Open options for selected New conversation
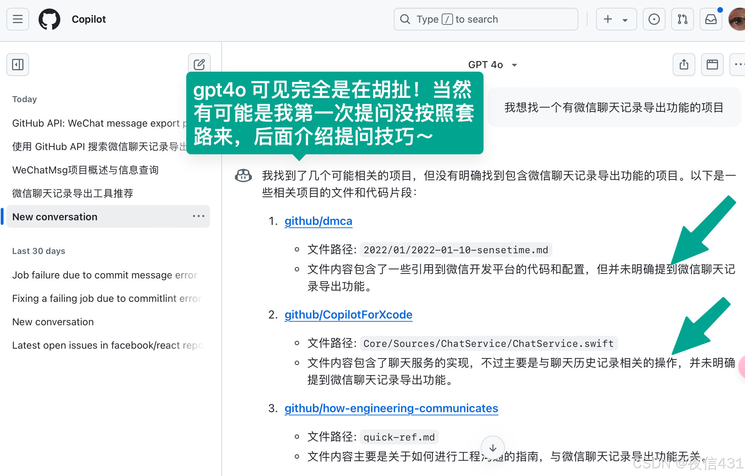The width and height of the screenshot is (745, 476). pos(198,216)
